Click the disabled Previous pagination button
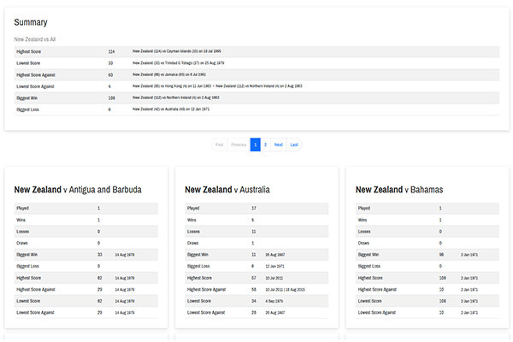513x342 pixels. (x=239, y=144)
